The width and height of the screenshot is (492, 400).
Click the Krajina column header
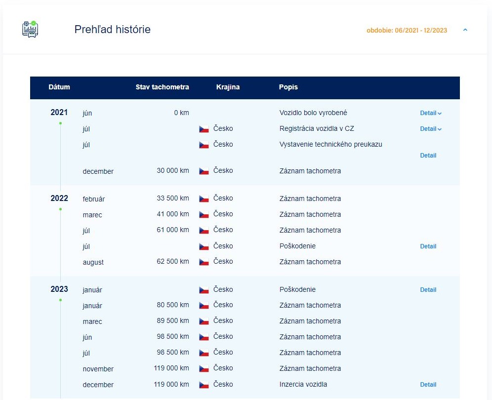tap(228, 87)
